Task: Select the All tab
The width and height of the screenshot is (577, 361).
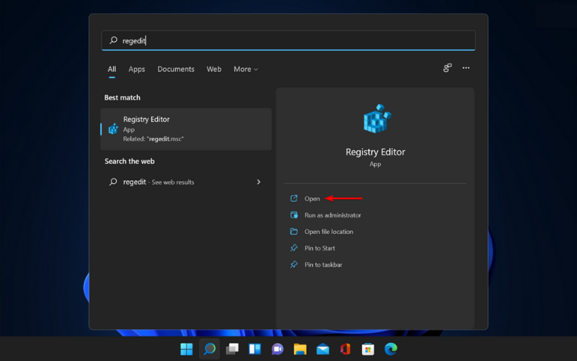Action: point(112,69)
